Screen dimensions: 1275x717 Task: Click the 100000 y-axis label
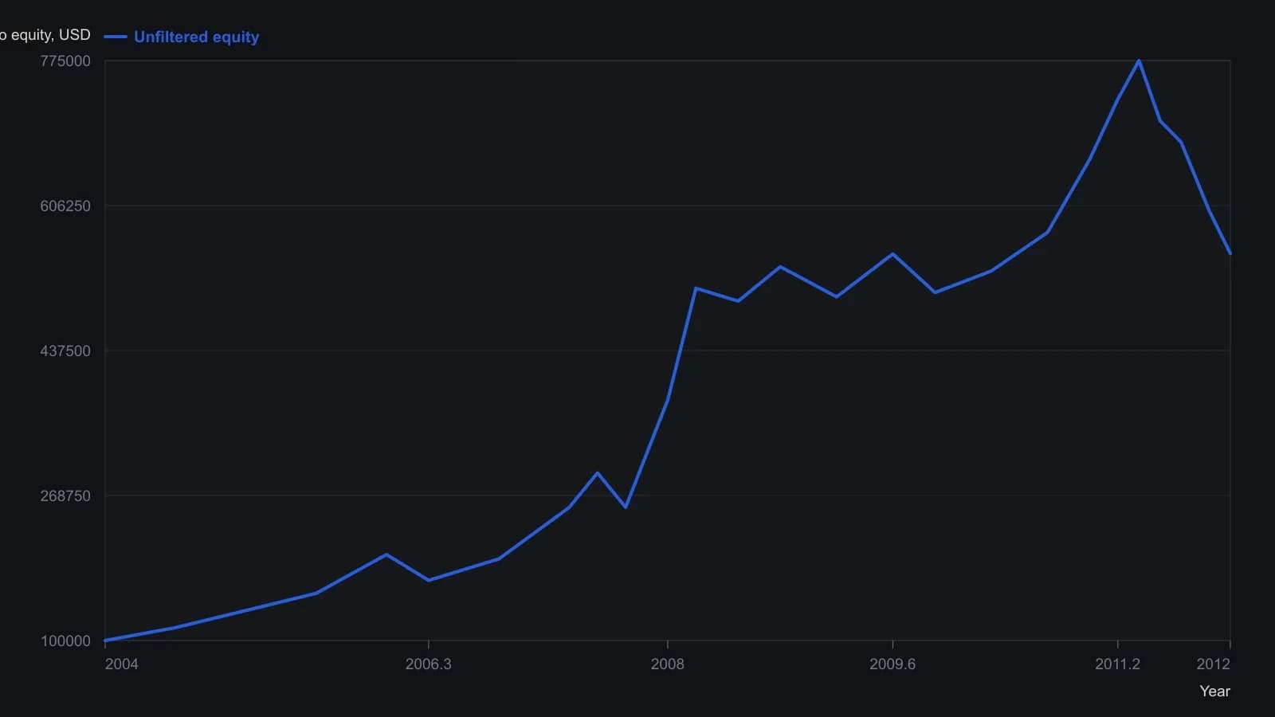tap(65, 641)
